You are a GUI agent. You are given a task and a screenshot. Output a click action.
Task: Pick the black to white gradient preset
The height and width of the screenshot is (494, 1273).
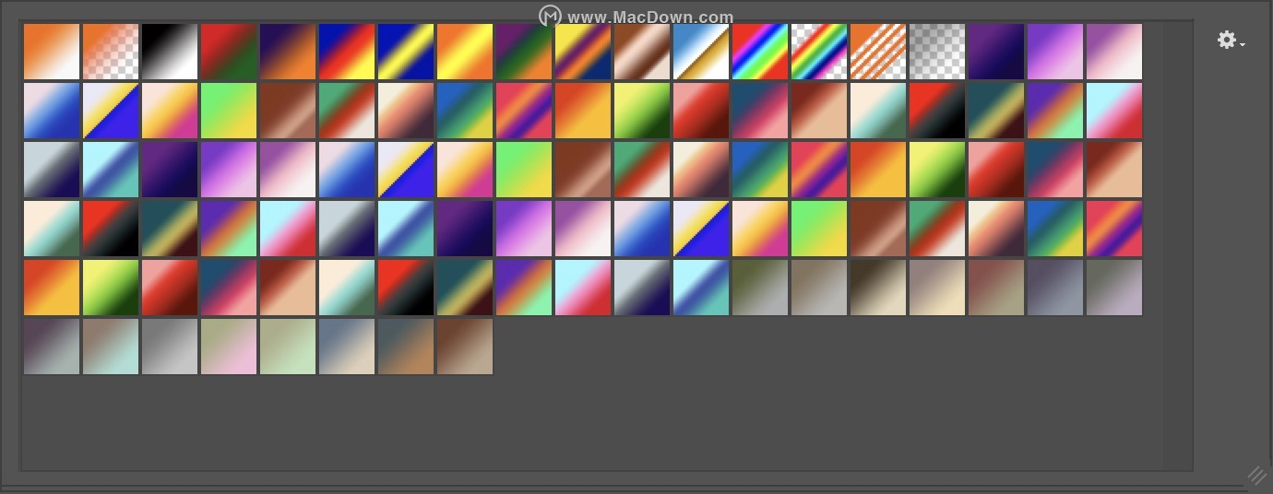click(x=170, y=52)
